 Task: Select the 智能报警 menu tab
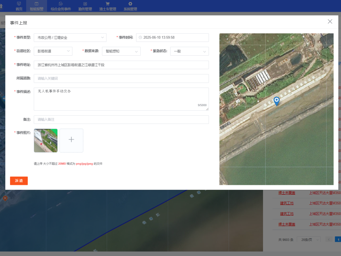(37, 6)
